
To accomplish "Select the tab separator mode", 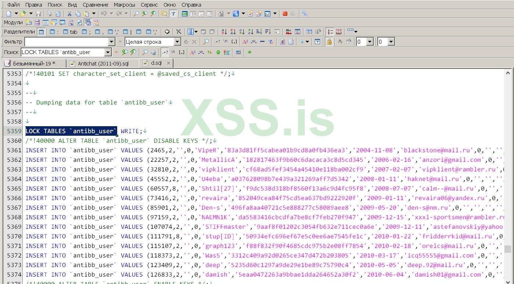I will pos(70,32).
